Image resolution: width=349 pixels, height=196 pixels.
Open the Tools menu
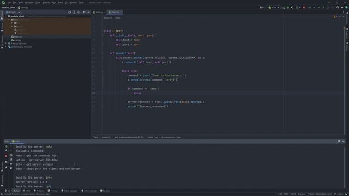pyautogui.click(x=61, y=3)
